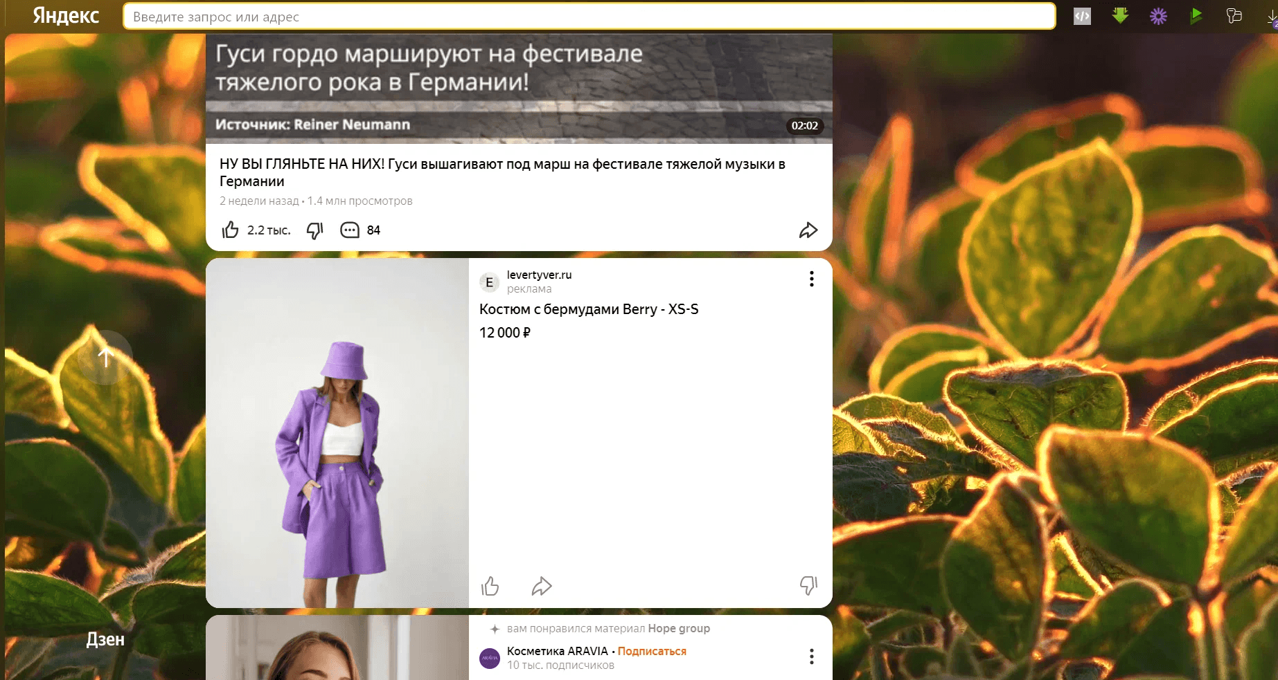
Task: Open the geese marching festival article title
Action: click(502, 172)
